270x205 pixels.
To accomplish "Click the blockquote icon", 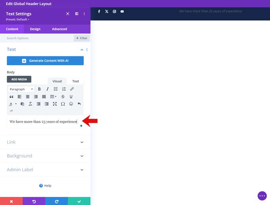I will [11, 97].
